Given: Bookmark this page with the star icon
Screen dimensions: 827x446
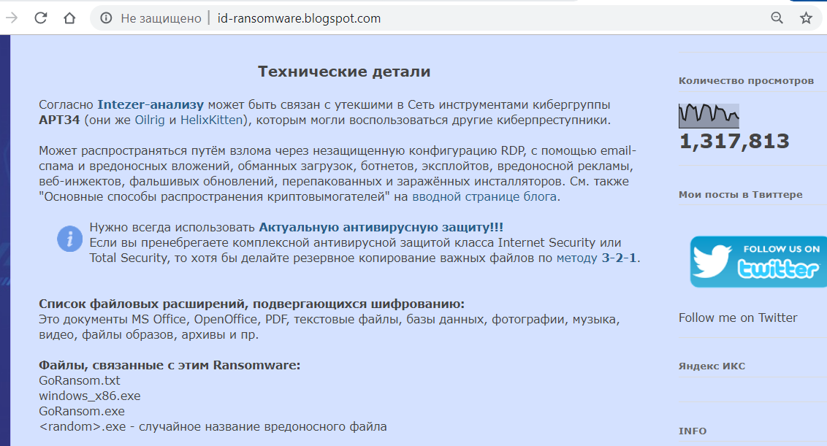Looking at the screenshot, I should click(x=806, y=18).
